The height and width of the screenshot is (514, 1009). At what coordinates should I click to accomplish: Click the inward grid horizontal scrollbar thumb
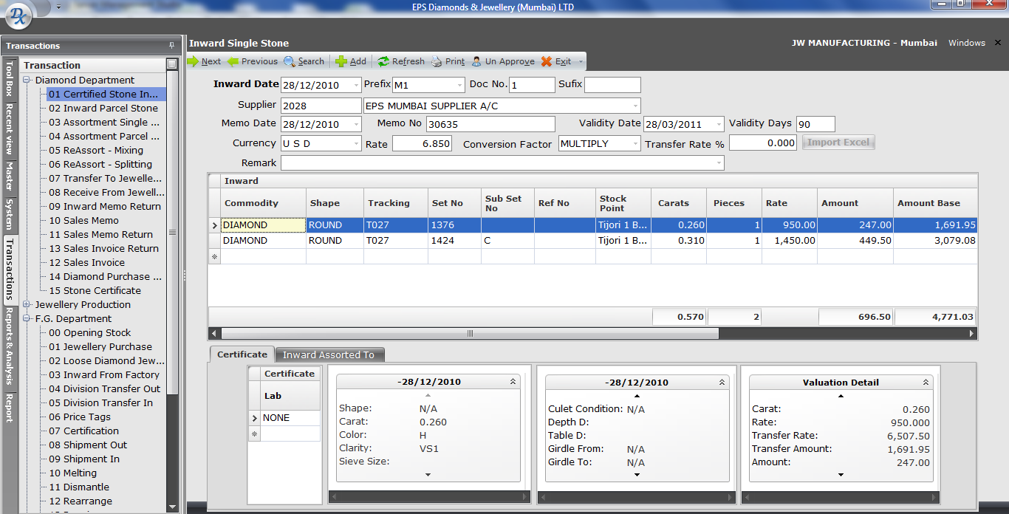[x=470, y=334]
